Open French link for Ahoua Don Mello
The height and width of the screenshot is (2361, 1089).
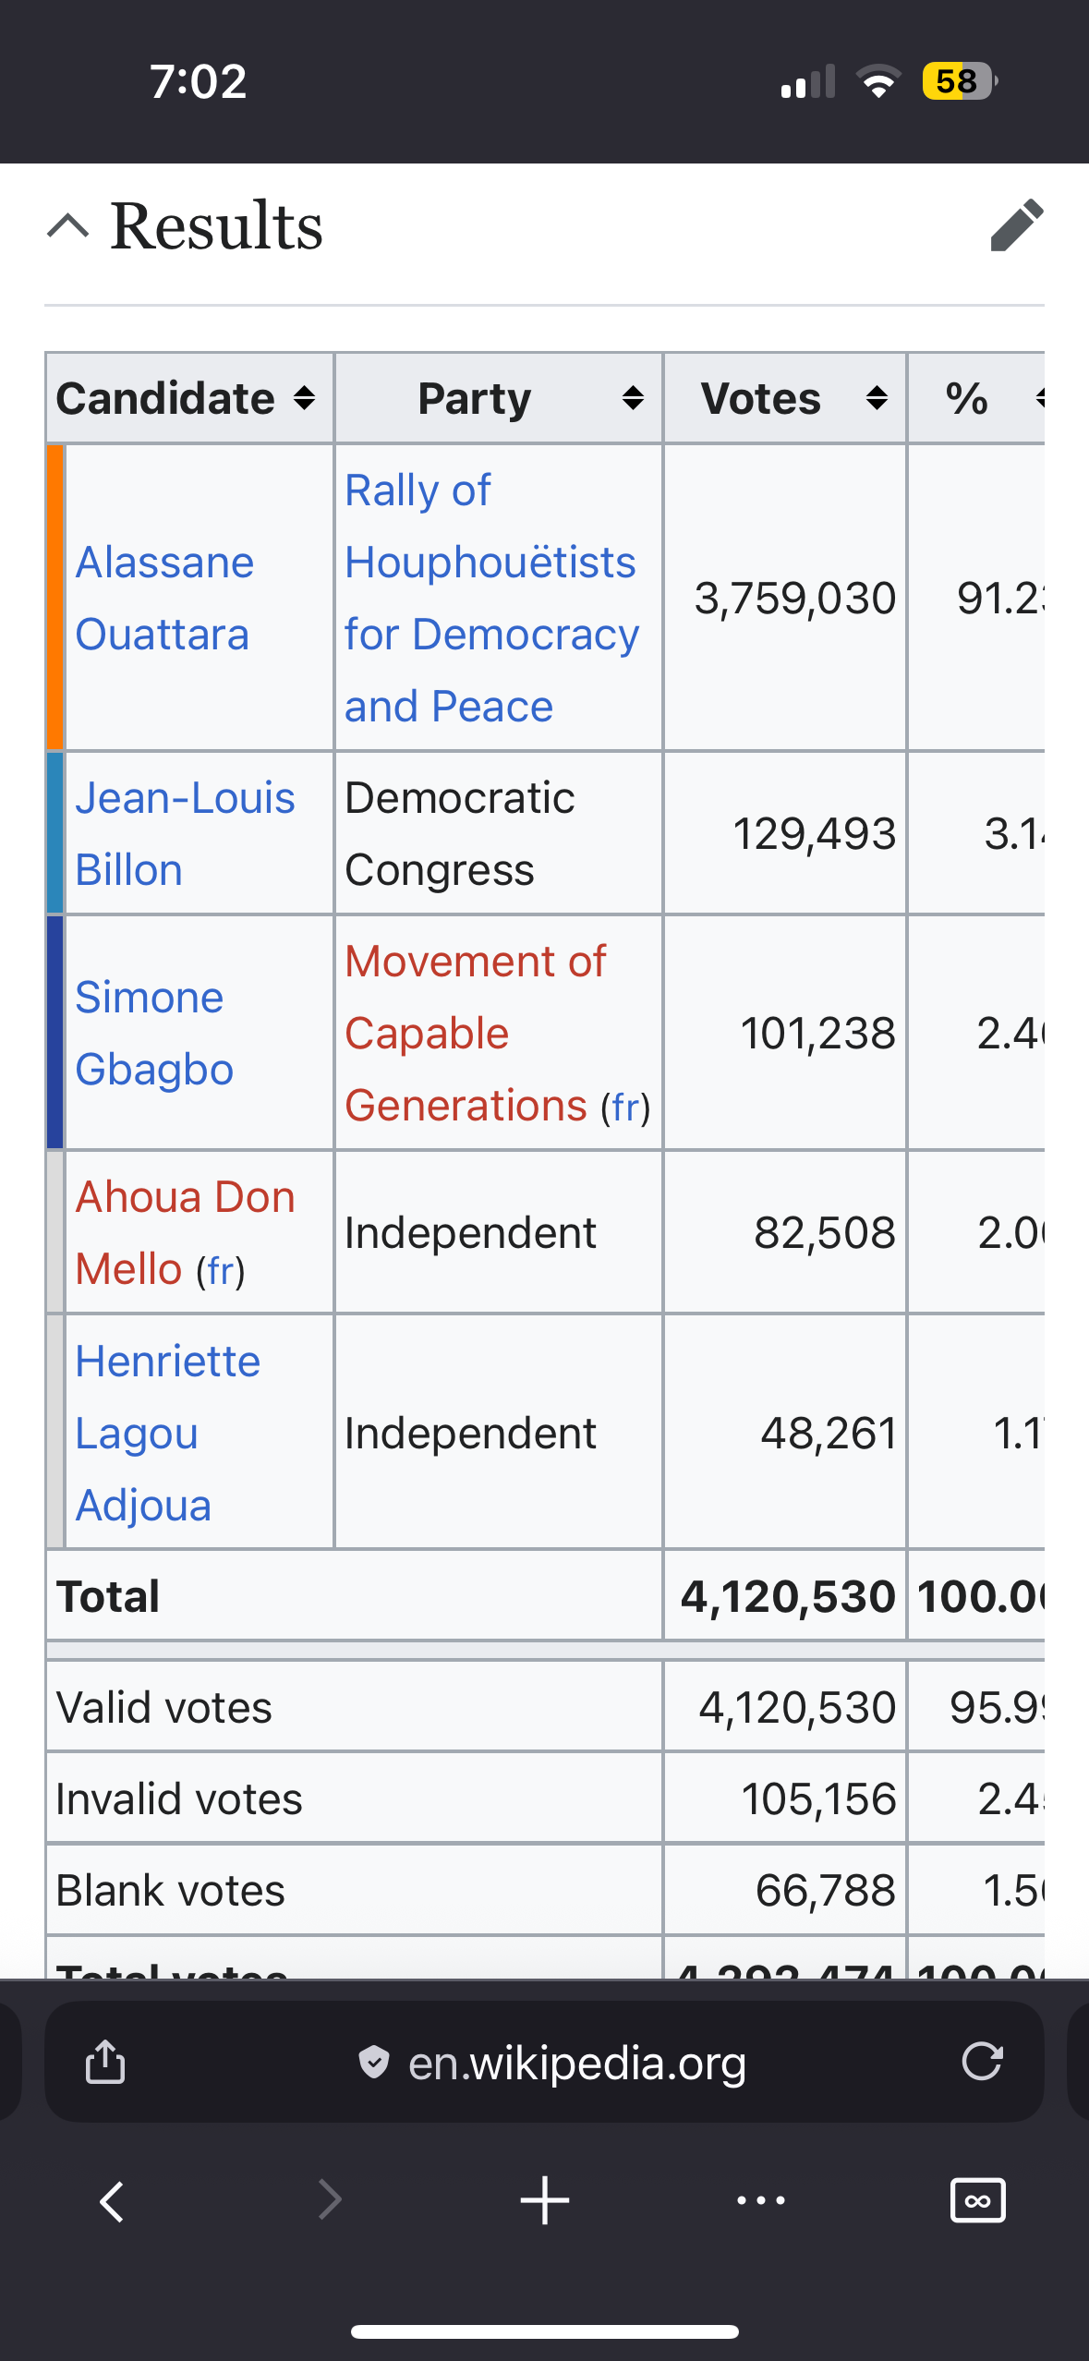[220, 1271]
